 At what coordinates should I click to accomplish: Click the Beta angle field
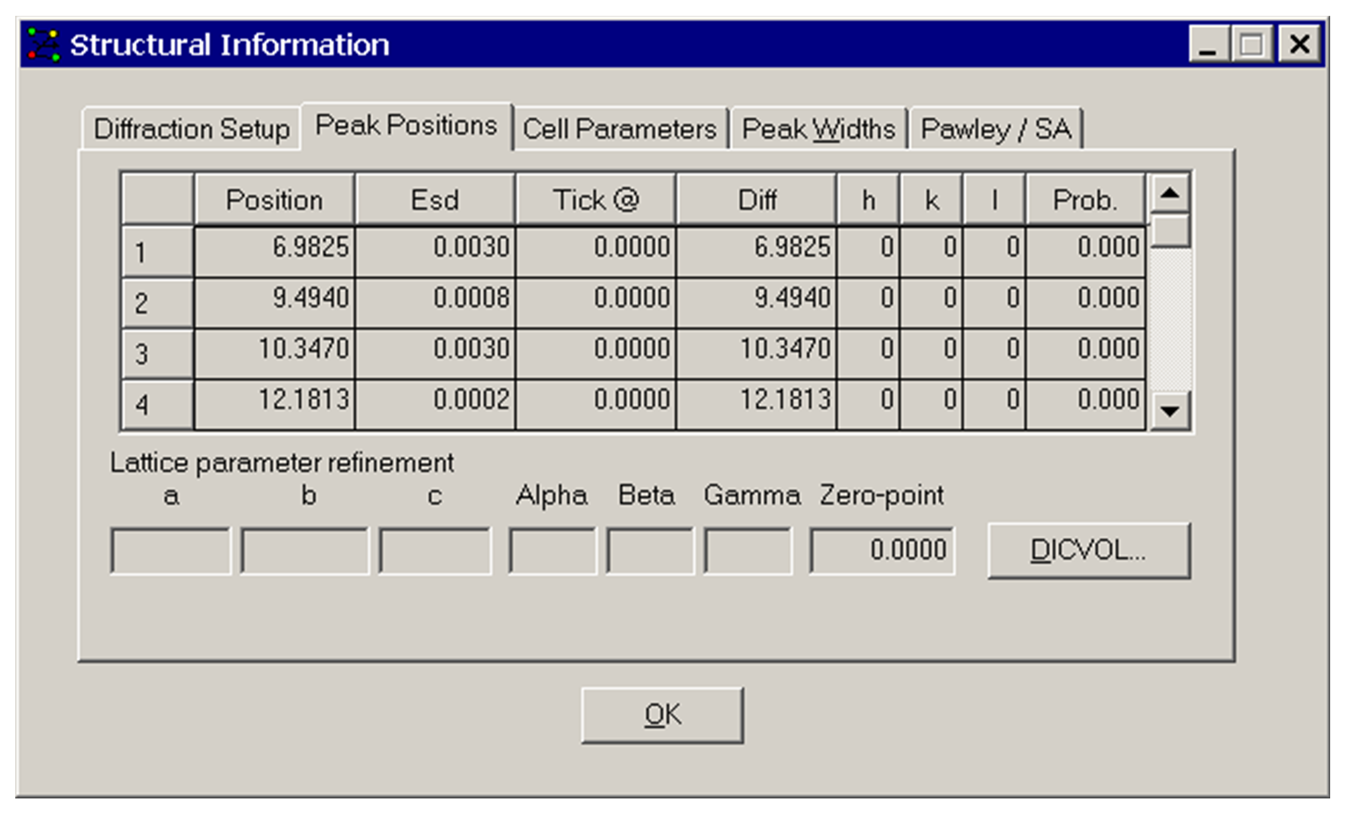650,550
